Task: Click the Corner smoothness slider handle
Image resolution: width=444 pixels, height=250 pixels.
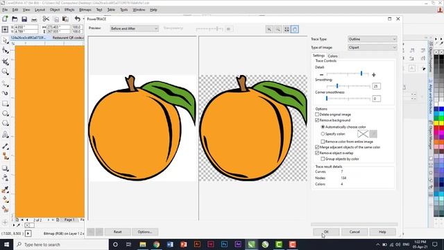Action: tap(327, 99)
